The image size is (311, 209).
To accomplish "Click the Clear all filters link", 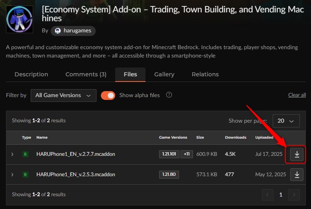I will tap(297, 95).
